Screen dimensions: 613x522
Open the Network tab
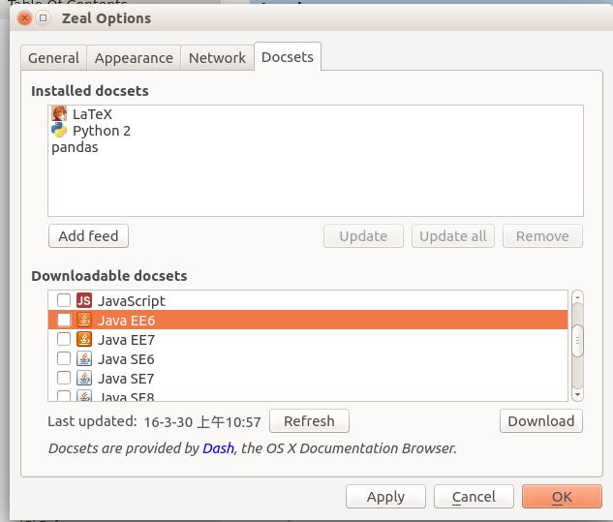(x=217, y=58)
